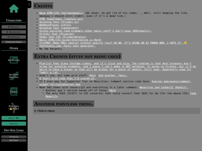The image size is (202, 151).
Task: Collapse the sidebar with the arrow tab
Action: point(29,4)
